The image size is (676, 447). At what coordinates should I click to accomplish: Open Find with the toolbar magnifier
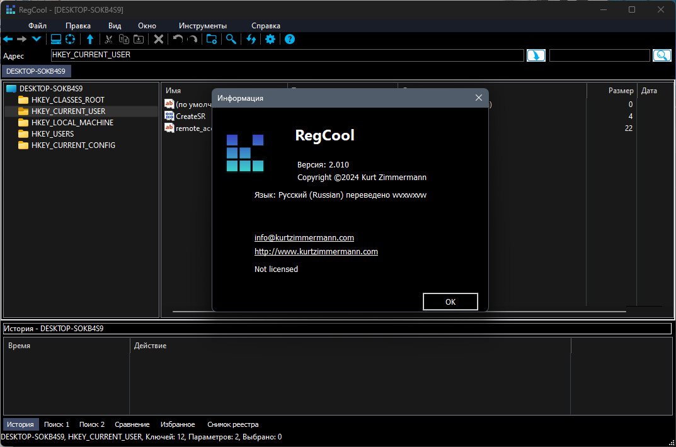click(x=231, y=39)
